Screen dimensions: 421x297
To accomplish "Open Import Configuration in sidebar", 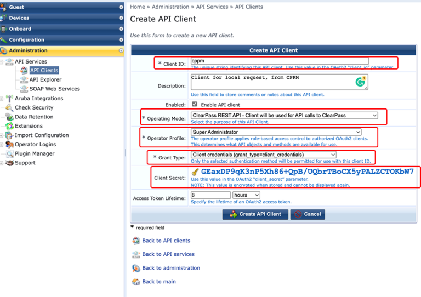I will point(42,135).
